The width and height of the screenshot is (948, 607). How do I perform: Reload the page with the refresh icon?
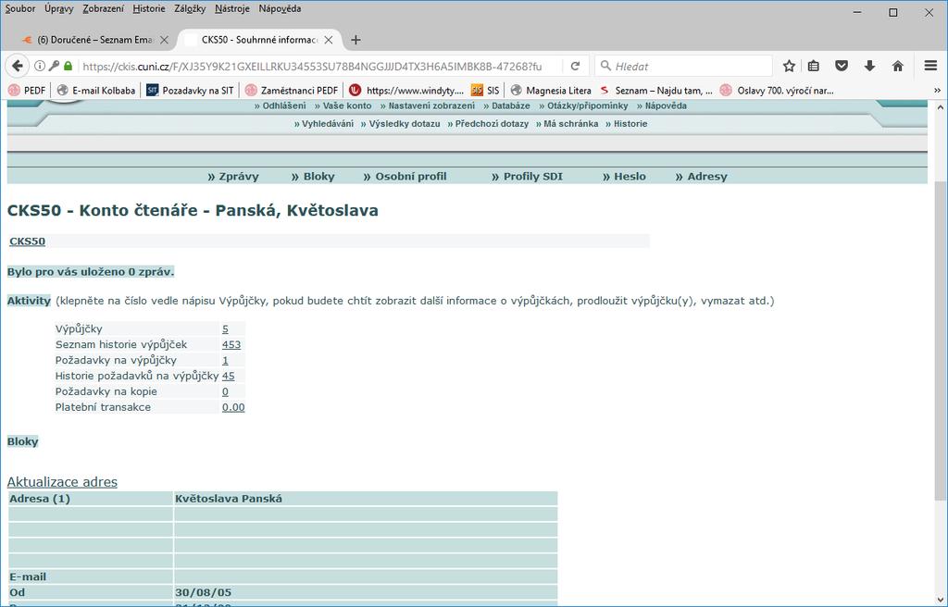(575, 66)
